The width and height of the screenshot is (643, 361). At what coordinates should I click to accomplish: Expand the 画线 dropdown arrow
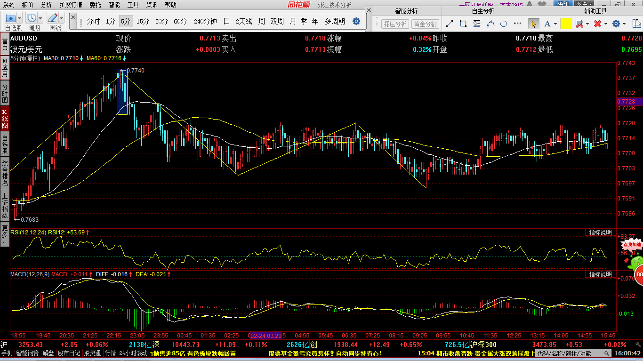click(x=62, y=18)
